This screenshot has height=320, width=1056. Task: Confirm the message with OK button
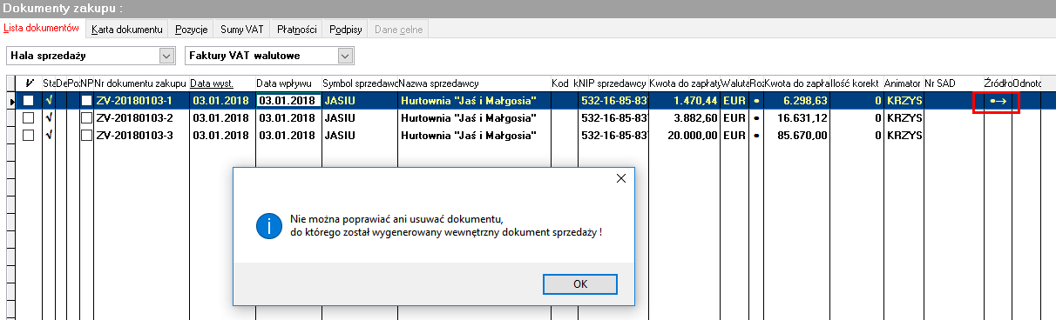coord(580,284)
